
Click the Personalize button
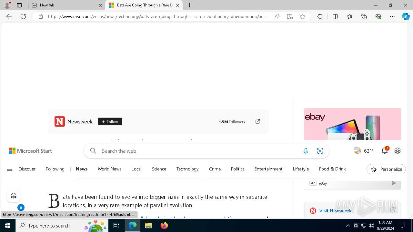(386, 169)
